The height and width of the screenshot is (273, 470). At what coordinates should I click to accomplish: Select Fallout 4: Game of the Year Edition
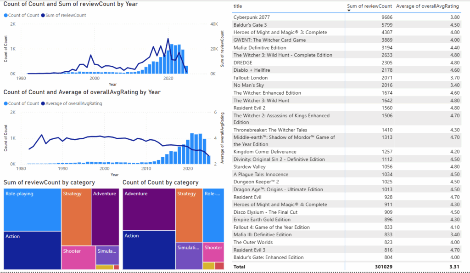point(346,227)
